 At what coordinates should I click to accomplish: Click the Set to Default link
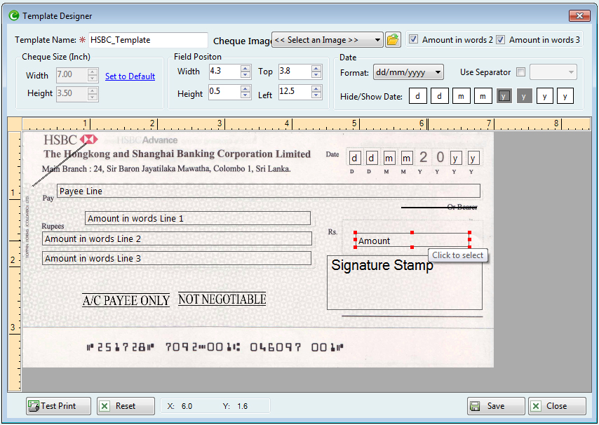coord(130,76)
